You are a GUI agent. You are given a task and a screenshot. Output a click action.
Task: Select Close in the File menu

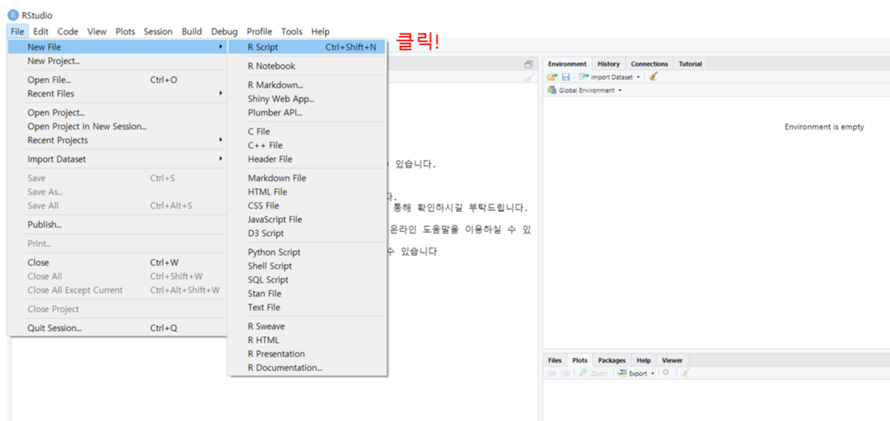(x=118, y=263)
